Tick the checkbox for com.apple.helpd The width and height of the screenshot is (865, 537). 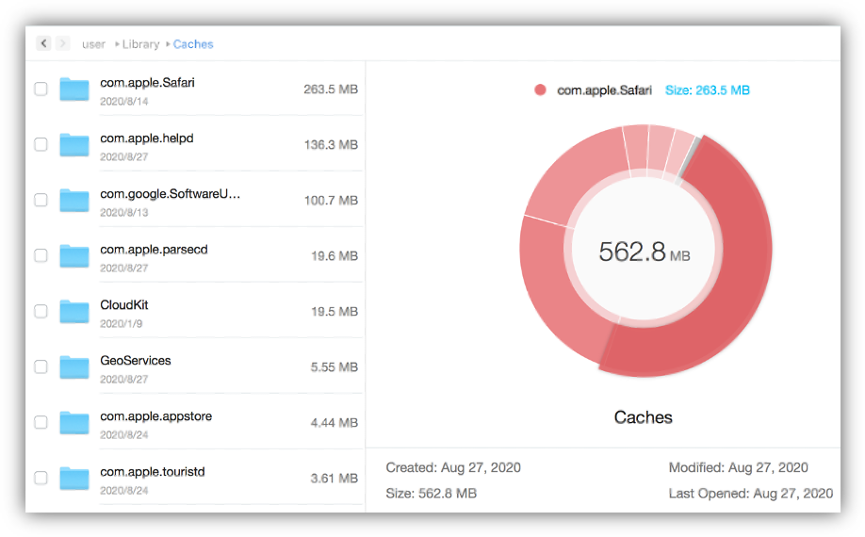coord(41,145)
